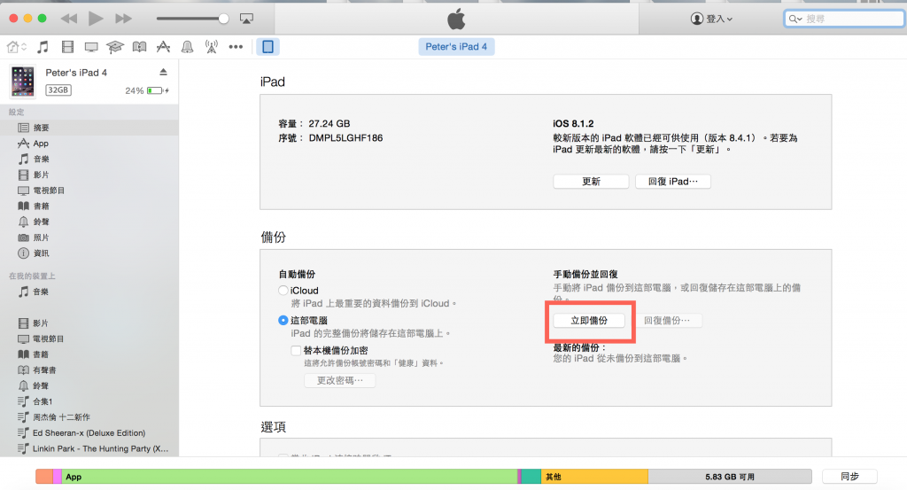Switch to the Music note library icon

[x=43, y=47]
